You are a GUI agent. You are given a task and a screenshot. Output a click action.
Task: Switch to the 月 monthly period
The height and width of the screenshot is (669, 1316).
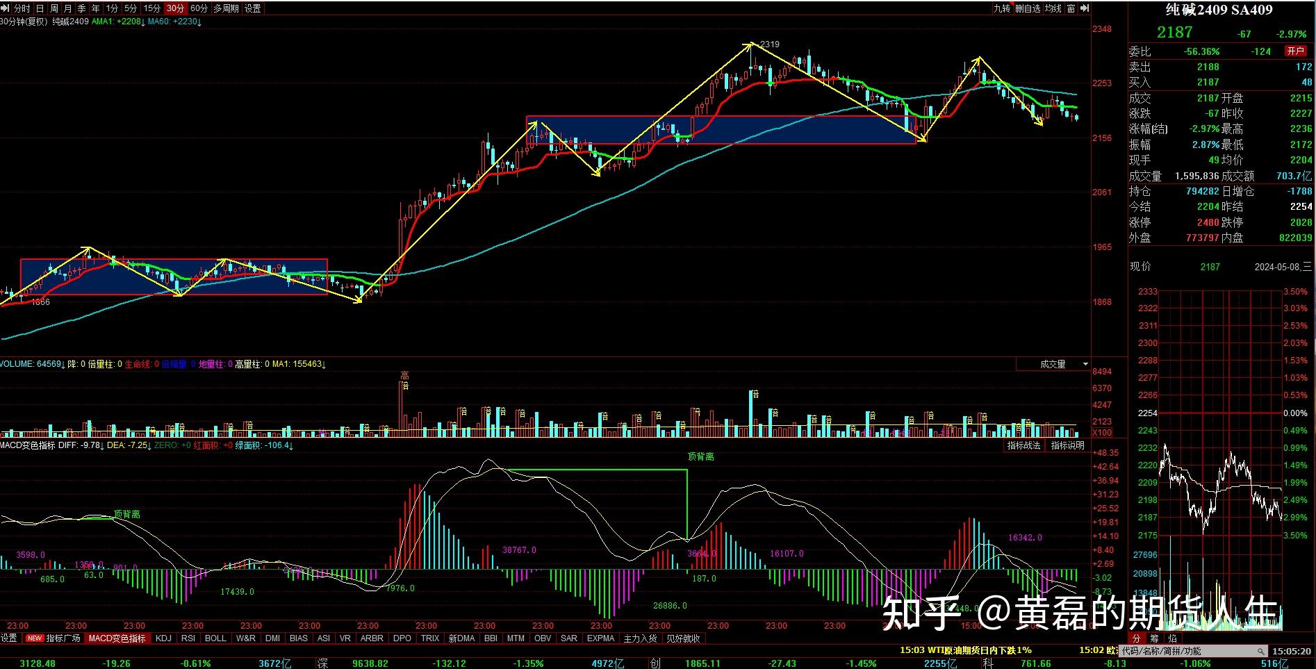click(x=67, y=8)
